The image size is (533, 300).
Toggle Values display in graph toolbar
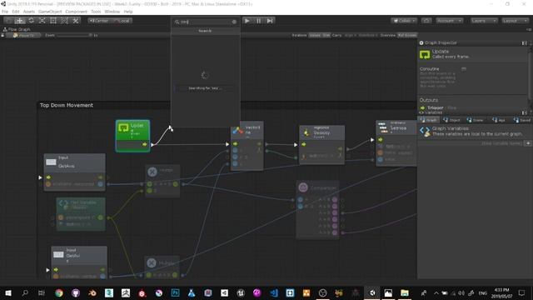pos(315,35)
